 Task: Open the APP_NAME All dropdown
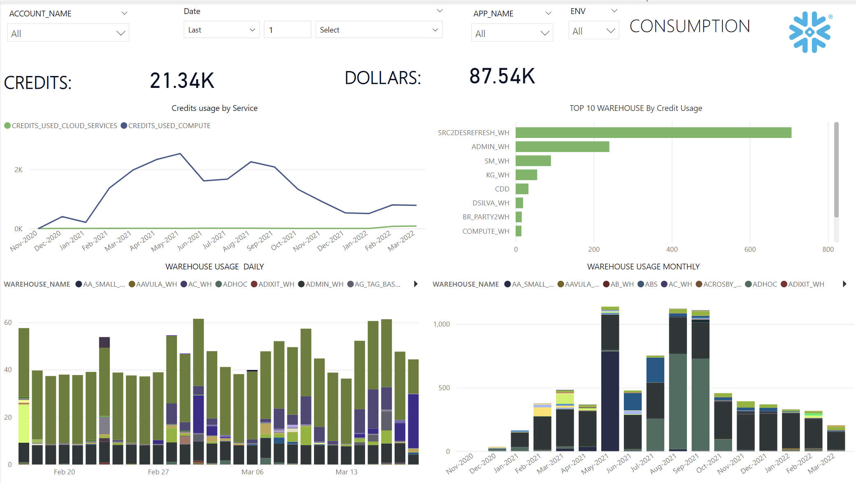[512, 33]
